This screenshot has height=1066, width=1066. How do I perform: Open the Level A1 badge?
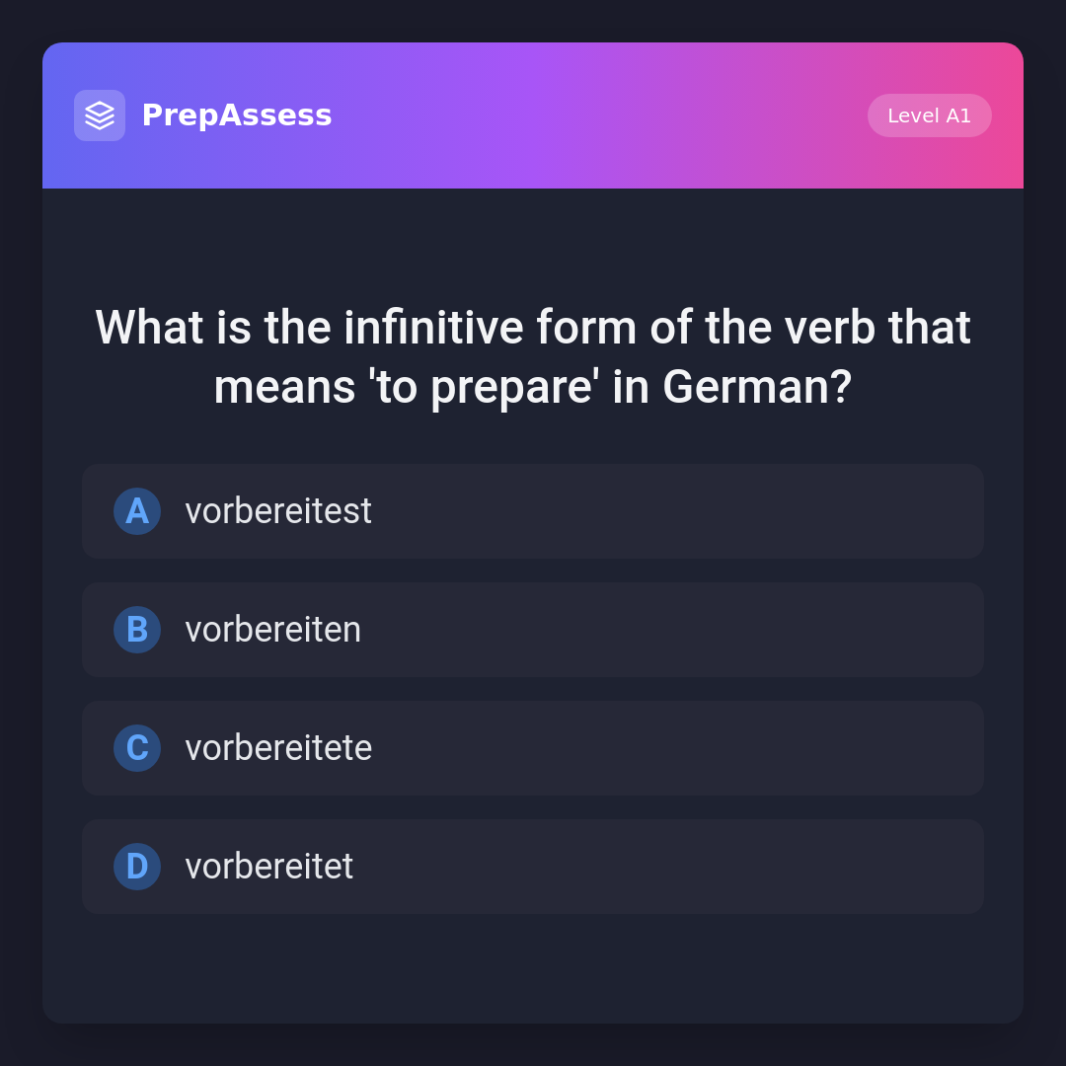coord(929,115)
